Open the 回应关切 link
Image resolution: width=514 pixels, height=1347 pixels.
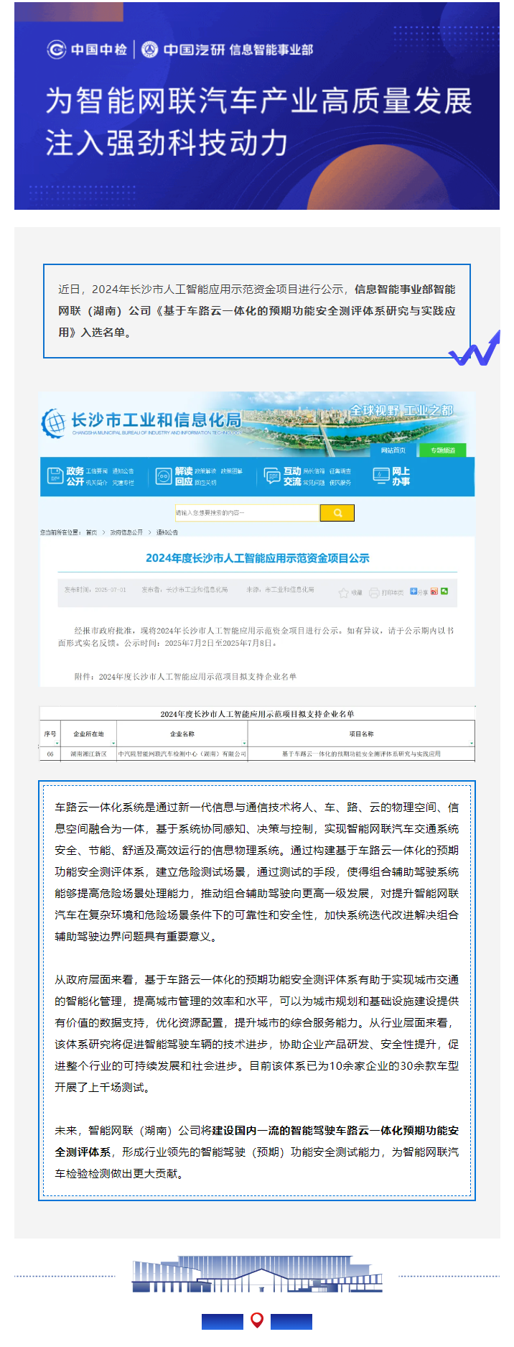click(205, 483)
